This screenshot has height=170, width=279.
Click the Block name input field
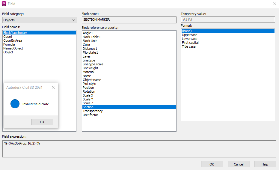pos(129,20)
